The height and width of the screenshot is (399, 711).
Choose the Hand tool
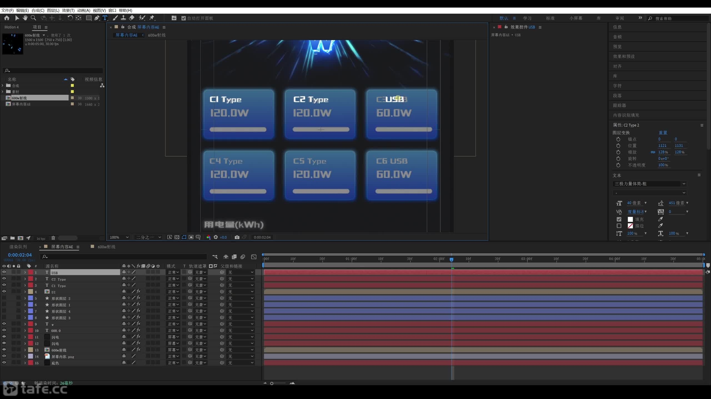[25, 18]
